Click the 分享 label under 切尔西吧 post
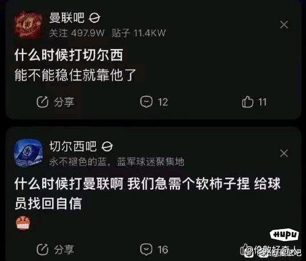The image size is (306, 261). pos(64,250)
